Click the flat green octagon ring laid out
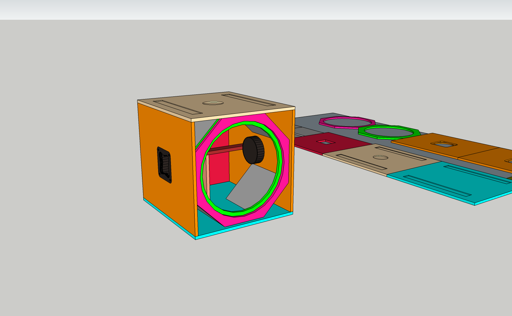 pos(389,127)
